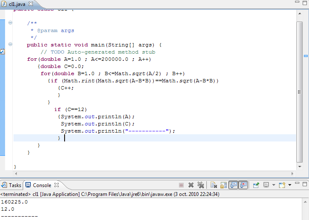
Task: Click the Terminate button in Console toolbar
Action: (182, 185)
